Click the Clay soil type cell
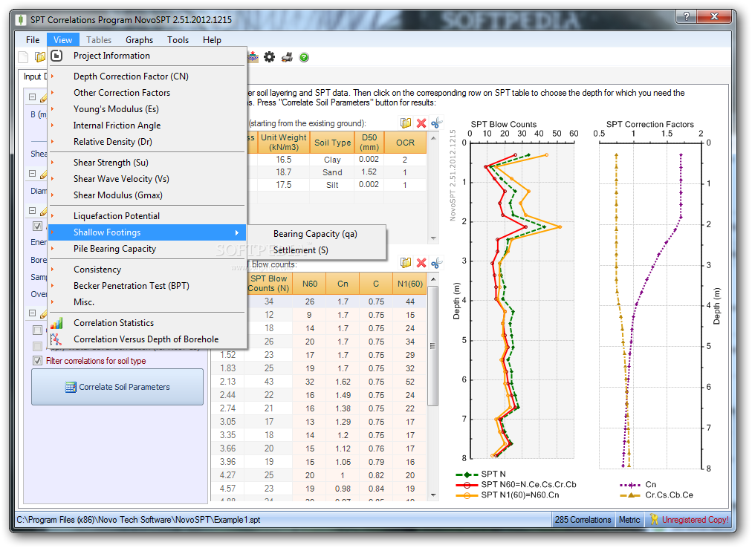752x548 pixels. [x=332, y=160]
